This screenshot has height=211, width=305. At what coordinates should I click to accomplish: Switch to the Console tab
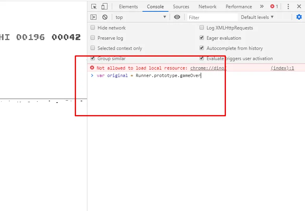pos(155,7)
